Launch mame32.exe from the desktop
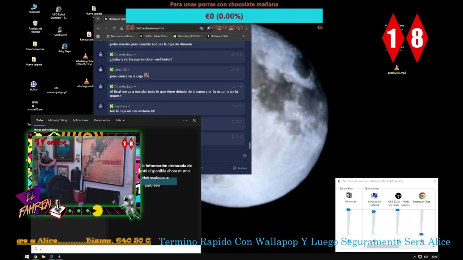This screenshot has height=260, width=463. point(35,106)
